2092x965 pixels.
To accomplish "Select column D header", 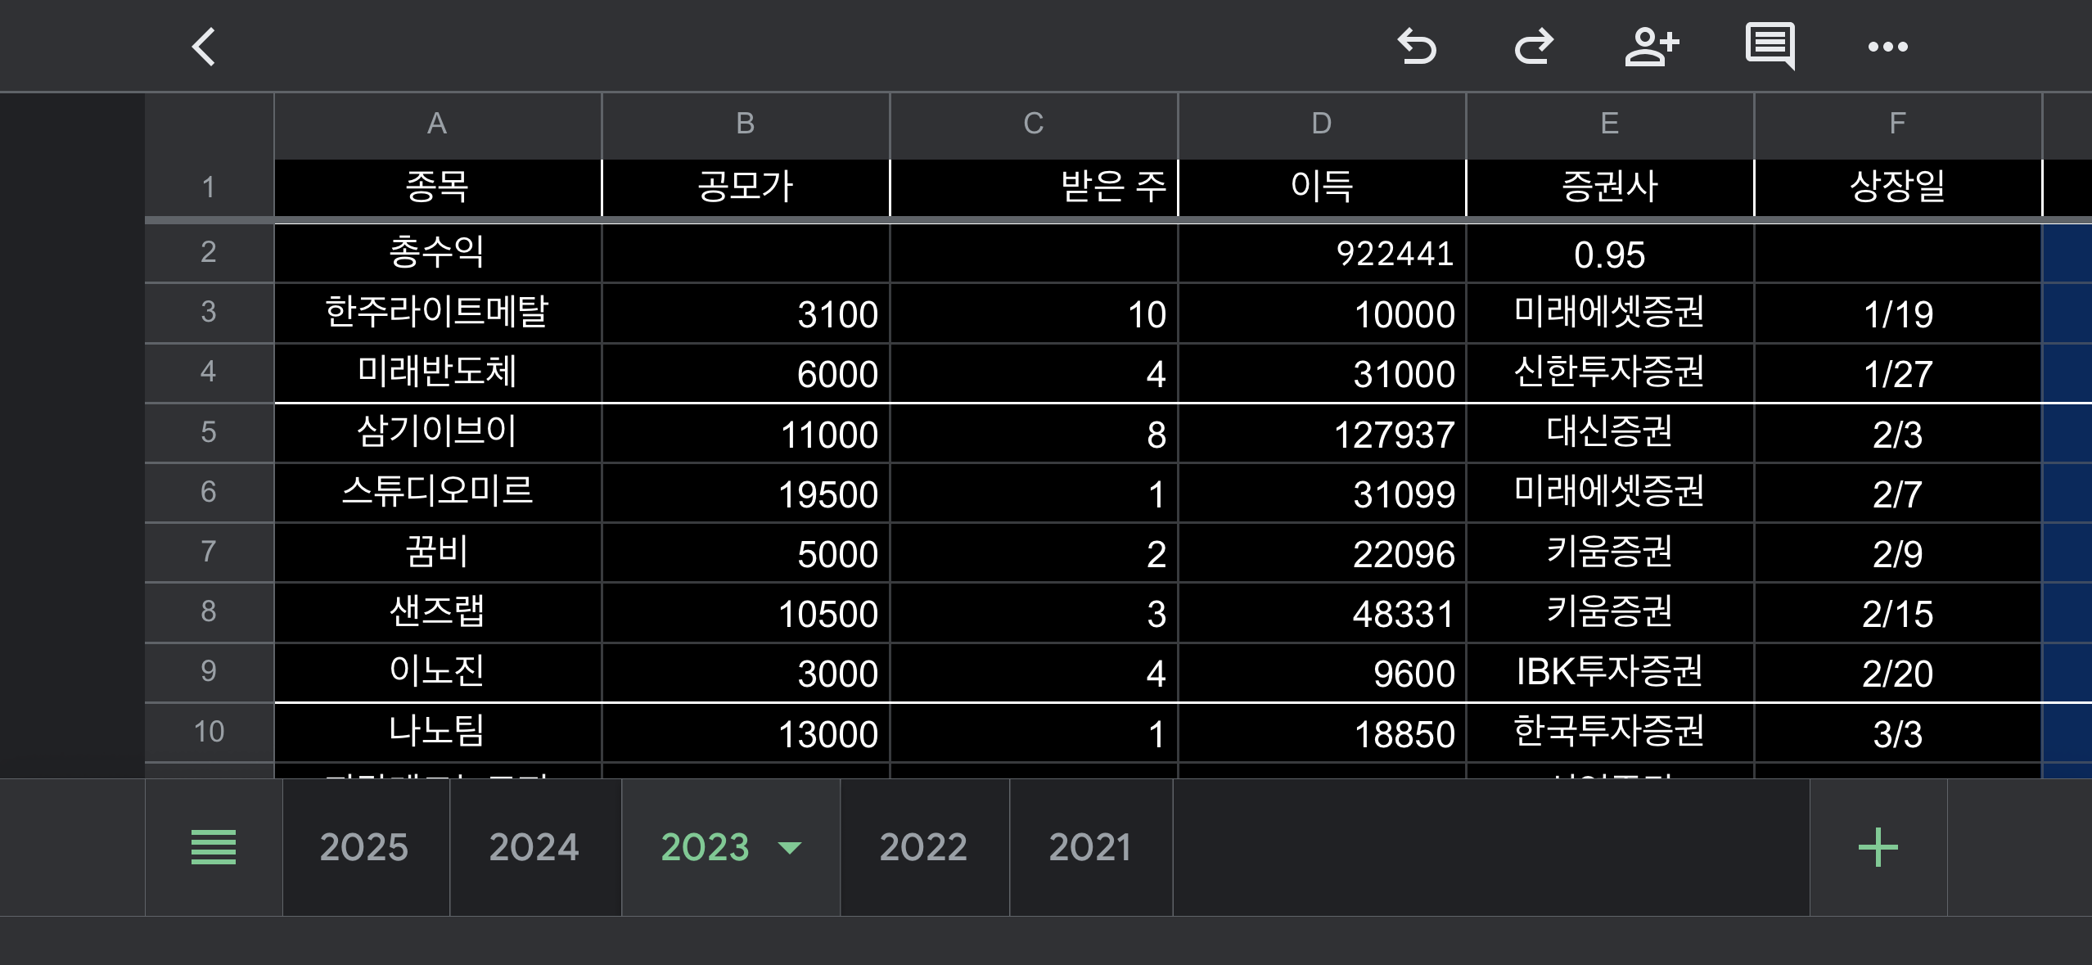I will 1321,124.
